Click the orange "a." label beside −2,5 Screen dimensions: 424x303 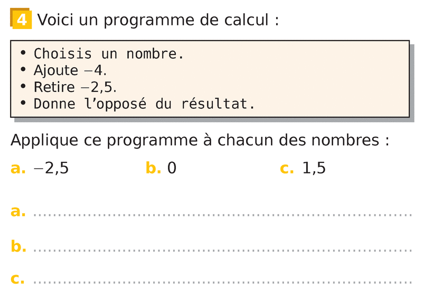pyautogui.click(x=18, y=169)
